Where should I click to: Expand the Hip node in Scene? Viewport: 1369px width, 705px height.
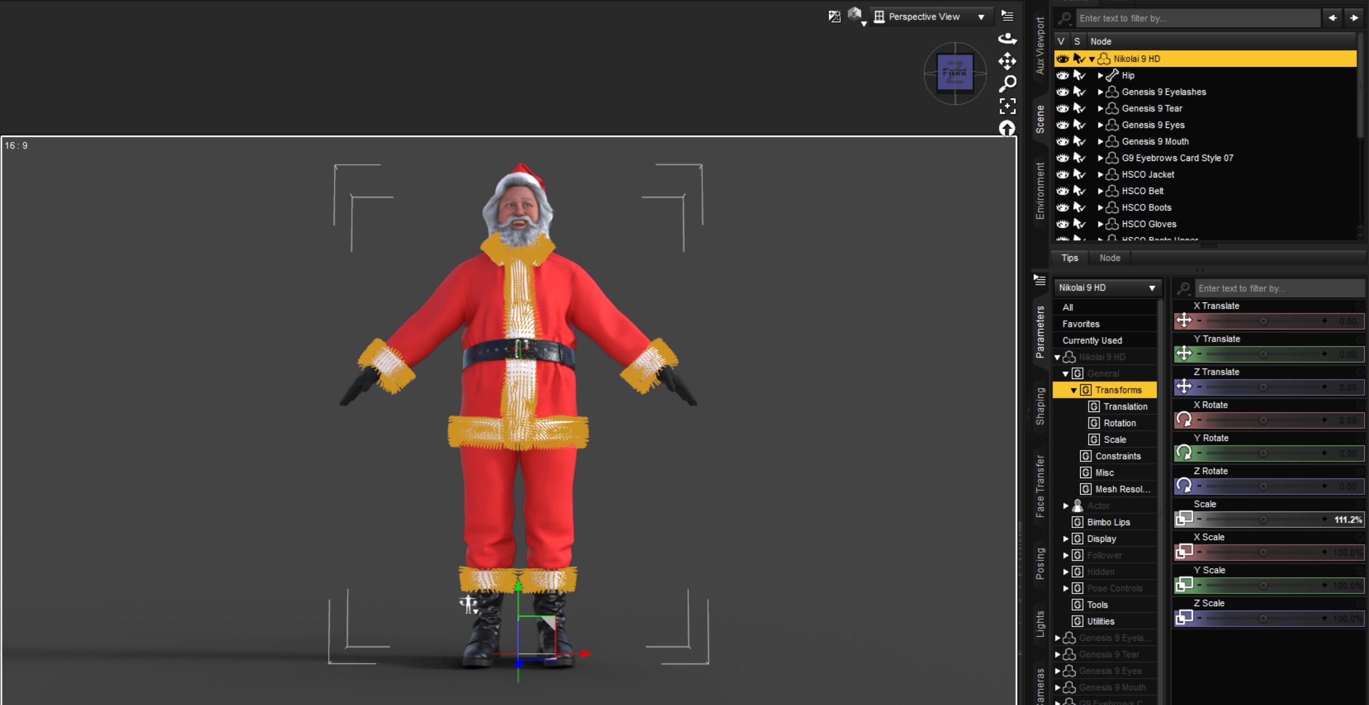click(x=1100, y=76)
